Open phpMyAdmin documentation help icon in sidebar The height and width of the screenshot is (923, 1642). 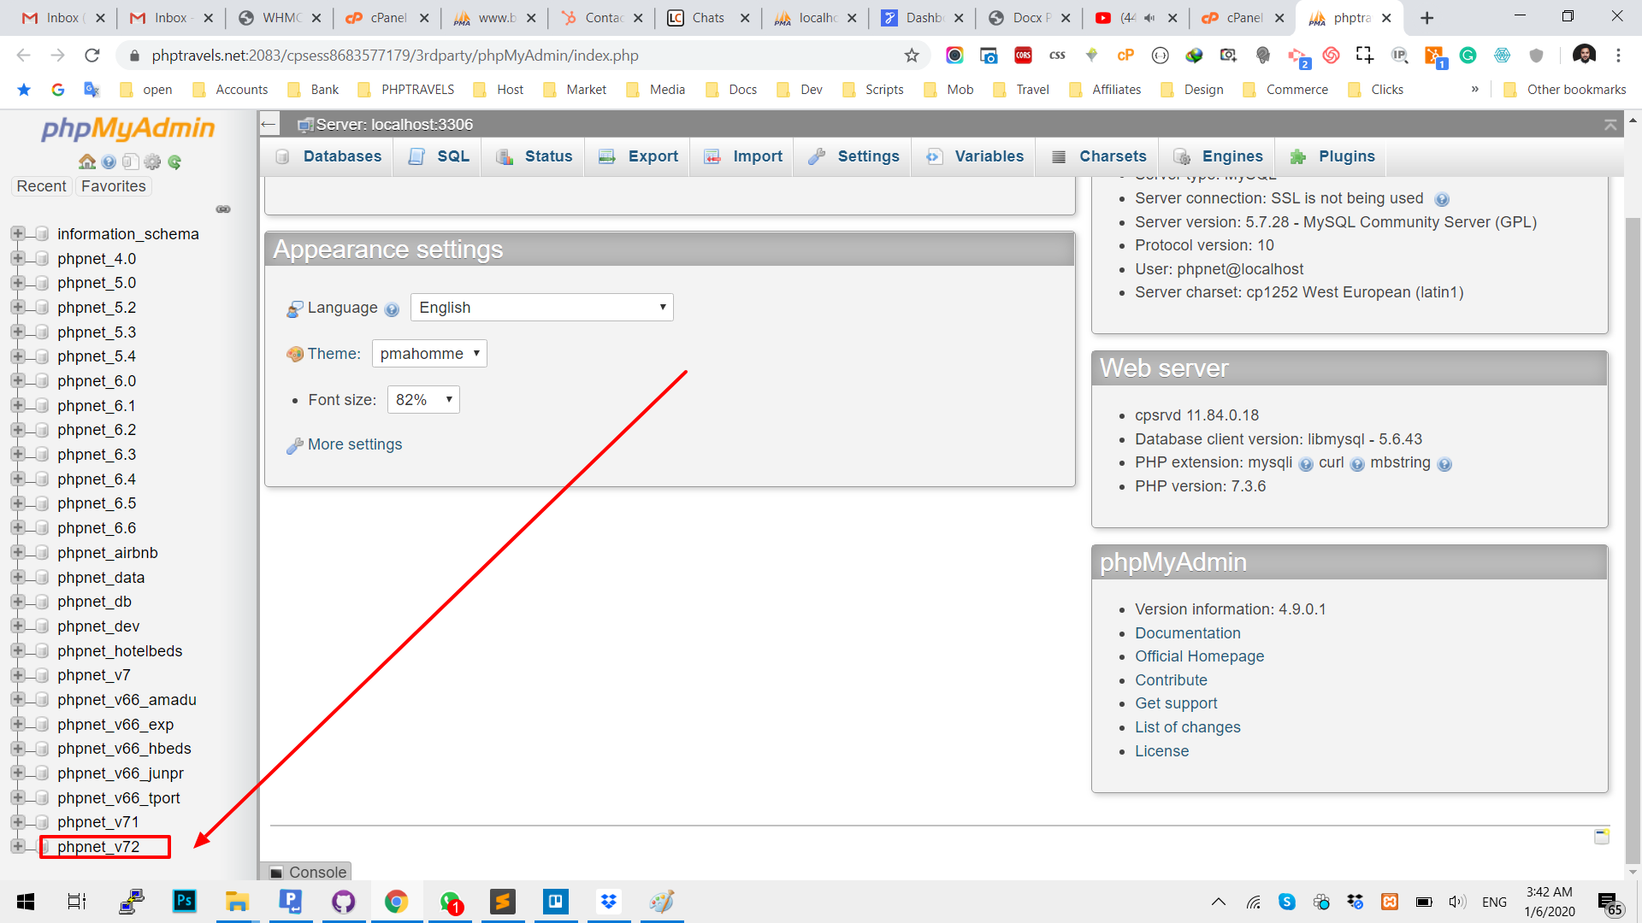109,162
